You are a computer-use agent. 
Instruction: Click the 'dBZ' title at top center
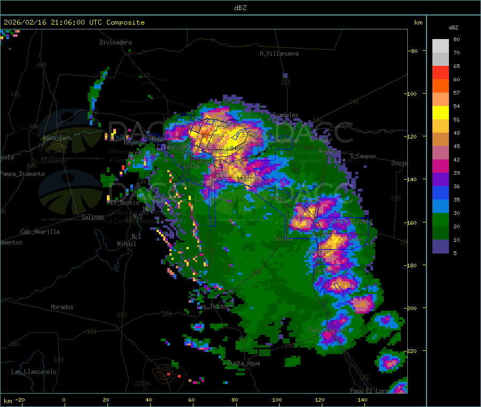[x=240, y=7]
